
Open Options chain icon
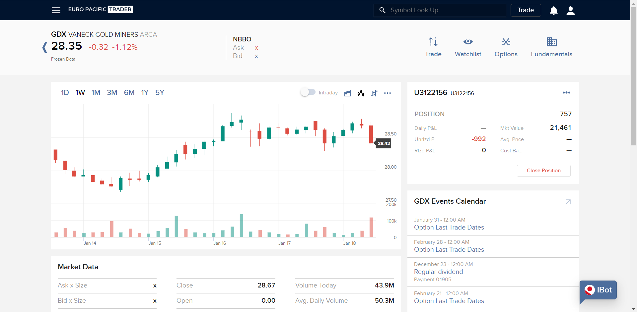pos(506,42)
